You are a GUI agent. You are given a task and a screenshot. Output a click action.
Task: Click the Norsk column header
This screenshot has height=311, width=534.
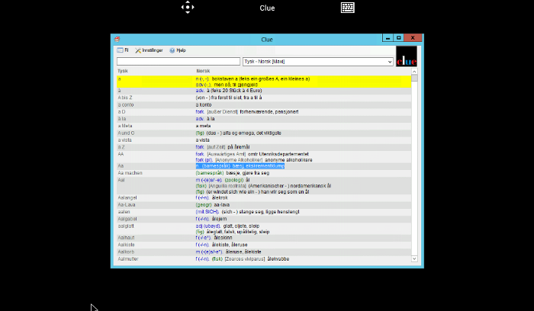pos(203,71)
